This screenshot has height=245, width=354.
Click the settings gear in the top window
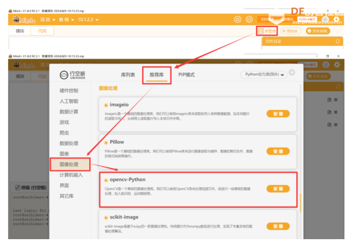pyautogui.click(x=337, y=19)
